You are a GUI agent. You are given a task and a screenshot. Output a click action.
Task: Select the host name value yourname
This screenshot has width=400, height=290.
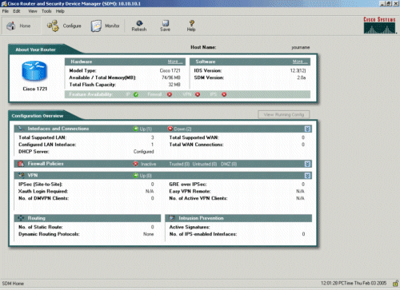(301, 47)
